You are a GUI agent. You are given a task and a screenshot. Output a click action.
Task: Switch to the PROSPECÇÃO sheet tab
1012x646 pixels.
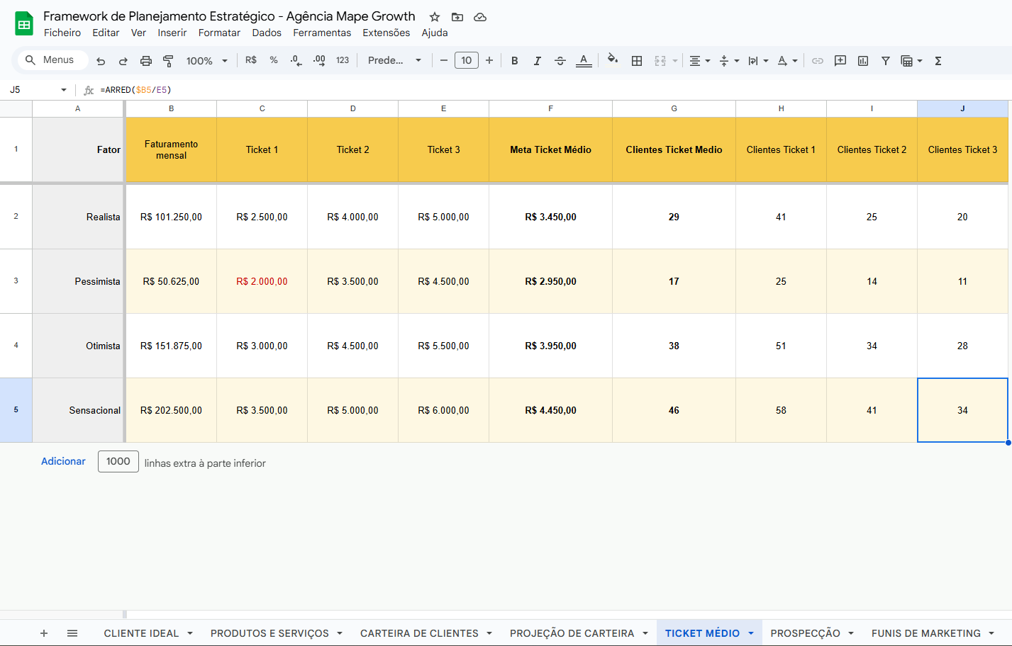805,633
